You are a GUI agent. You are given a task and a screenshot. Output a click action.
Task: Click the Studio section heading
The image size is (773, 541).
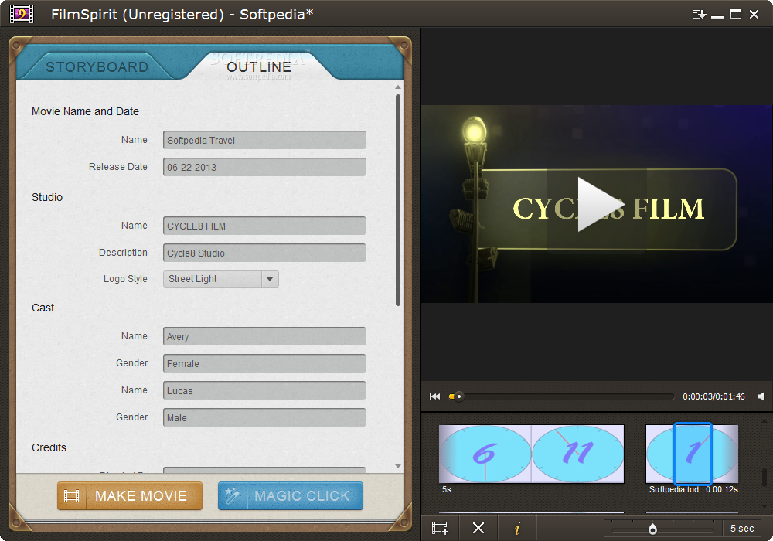[x=47, y=197]
